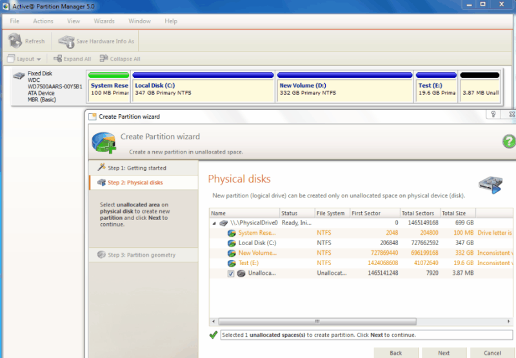Select the Unalloca... row name
Image resolution: width=516 pixels, height=358 pixels.
tap(262, 273)
